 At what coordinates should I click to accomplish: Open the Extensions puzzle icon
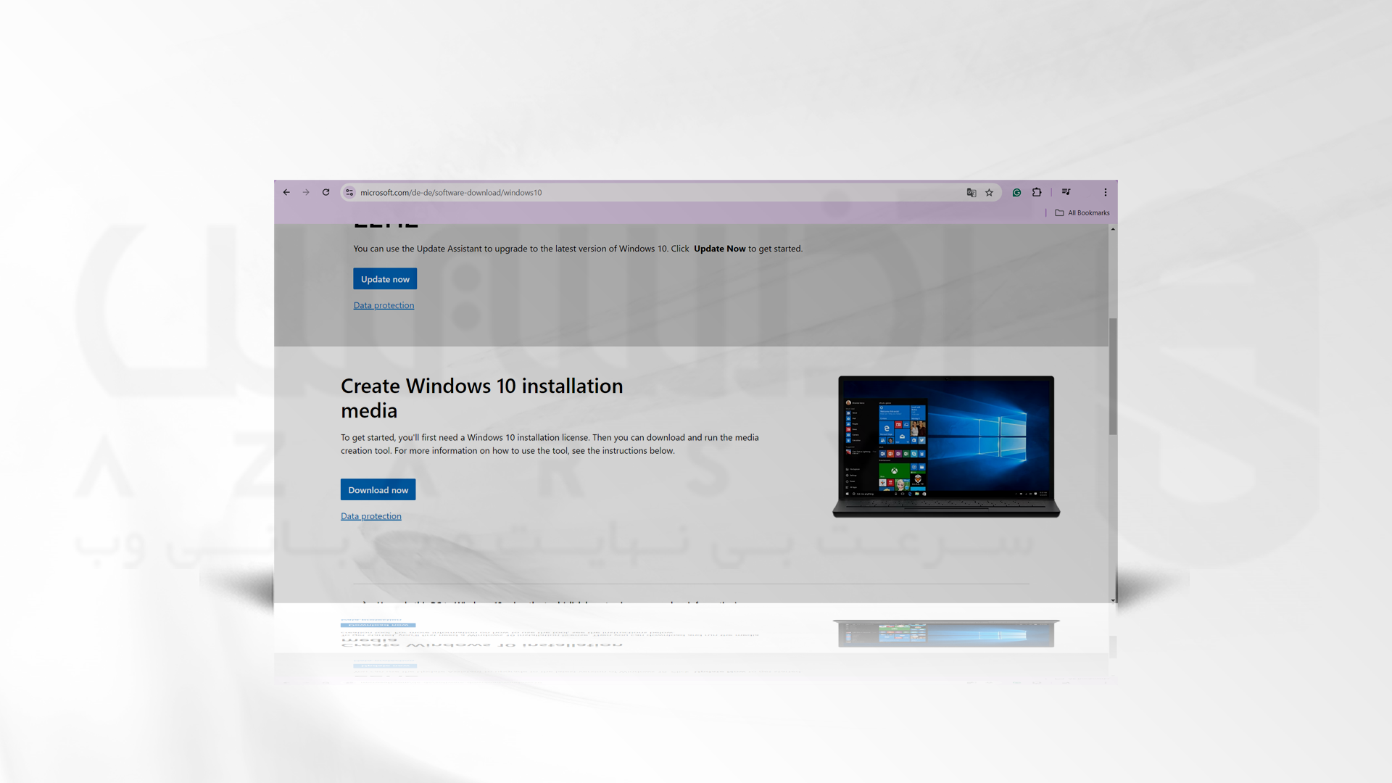(x=1037, y=192)
